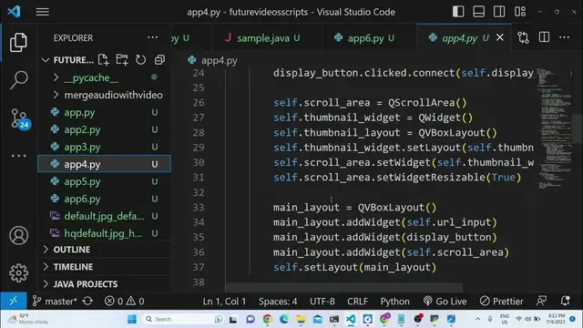
Task: Open Customize Layout button in title bar
Action: [520, 12]
